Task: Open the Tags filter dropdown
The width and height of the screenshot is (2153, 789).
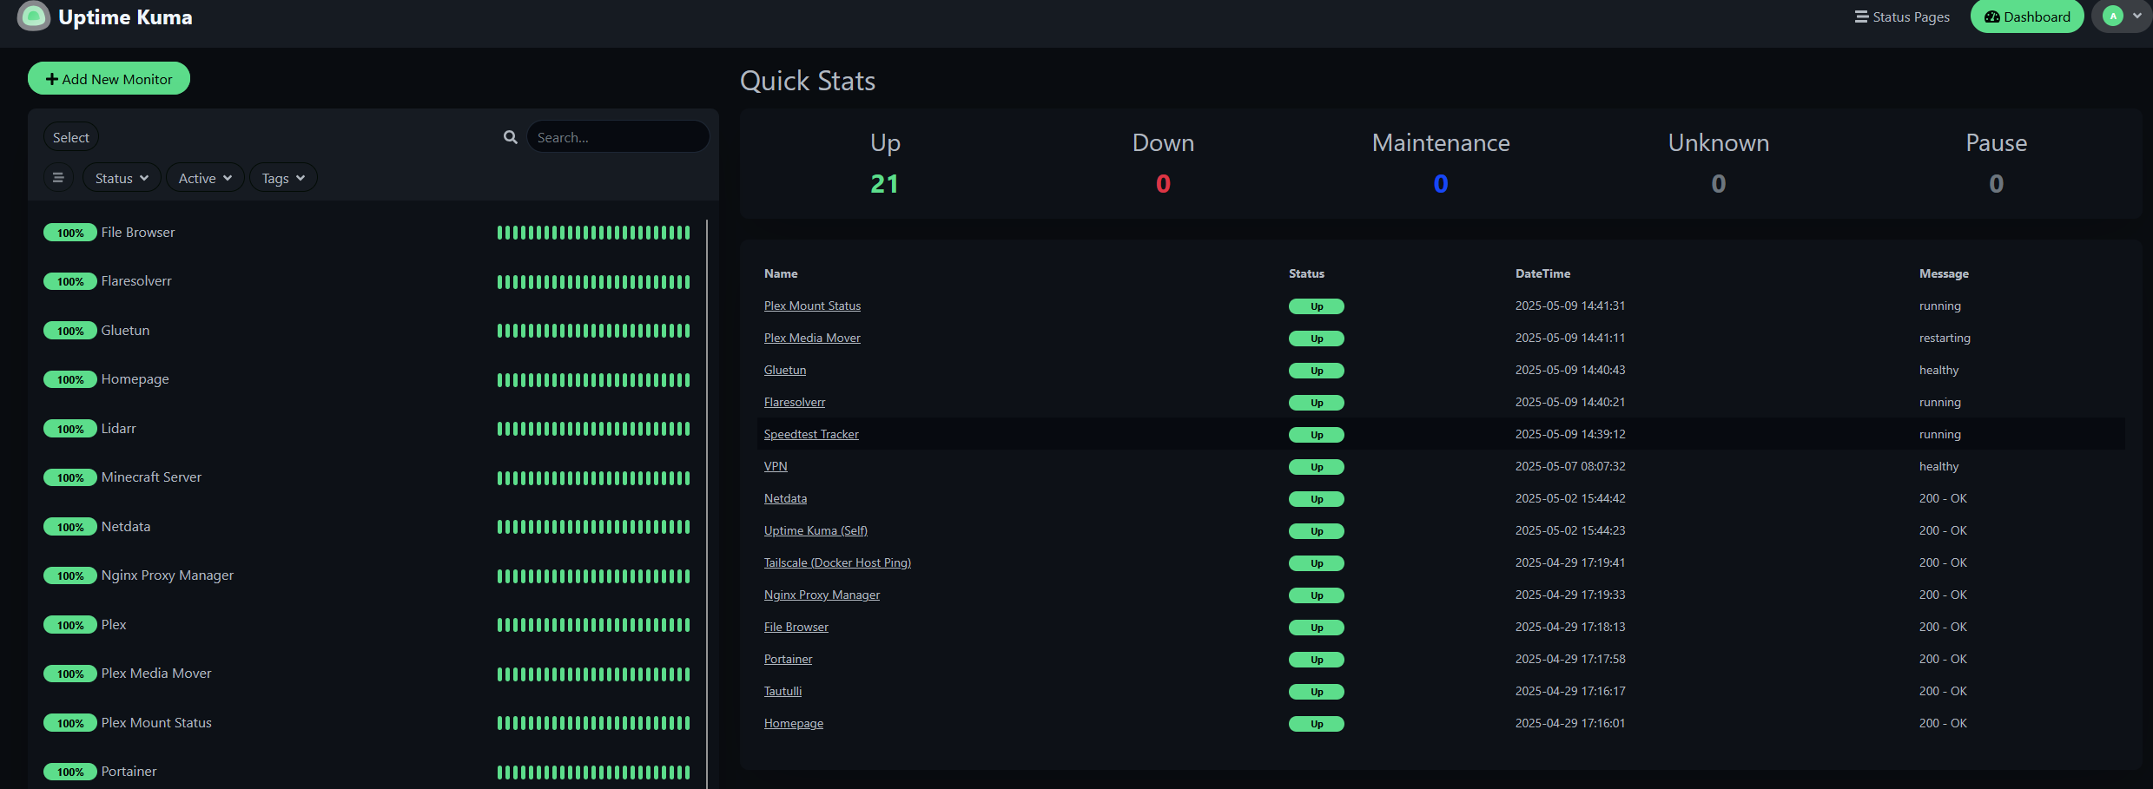Action: 283,178
